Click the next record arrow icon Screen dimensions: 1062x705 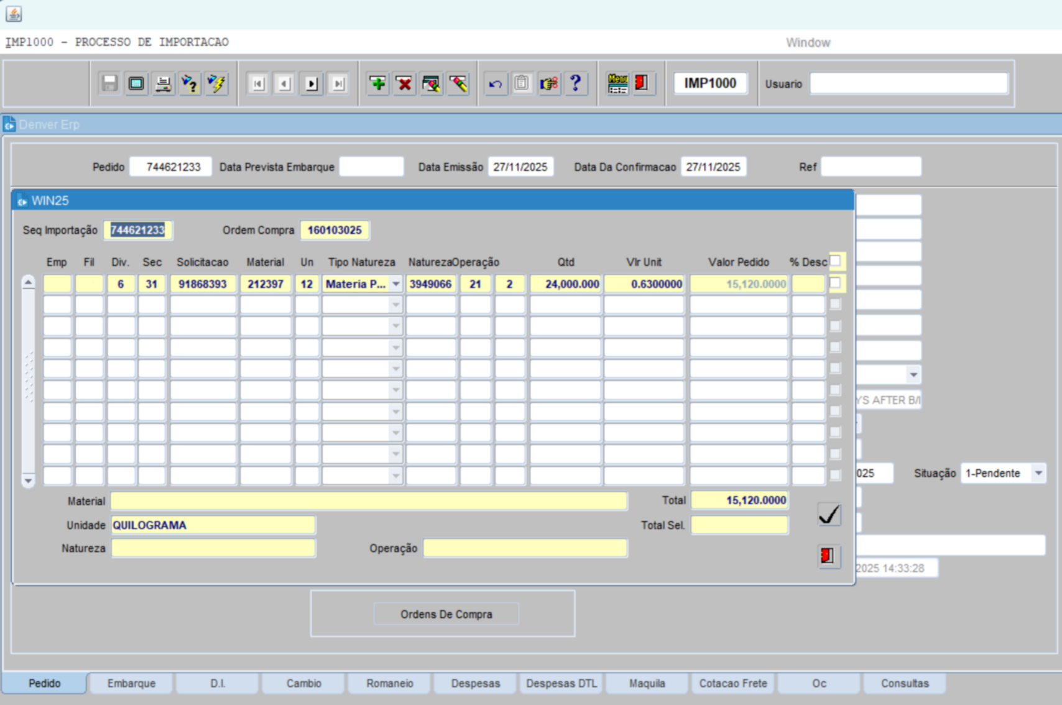[312, 83]
